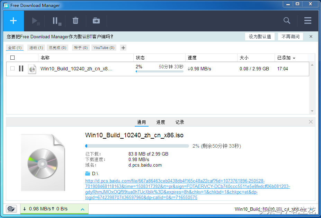The height and width of the screenshot is (218, 321).
Task: Click the d.pcs.baidu.com domain value
Action: point(145,165)
